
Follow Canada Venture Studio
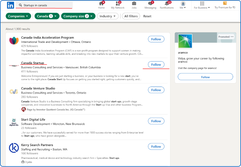coord(156,90)
